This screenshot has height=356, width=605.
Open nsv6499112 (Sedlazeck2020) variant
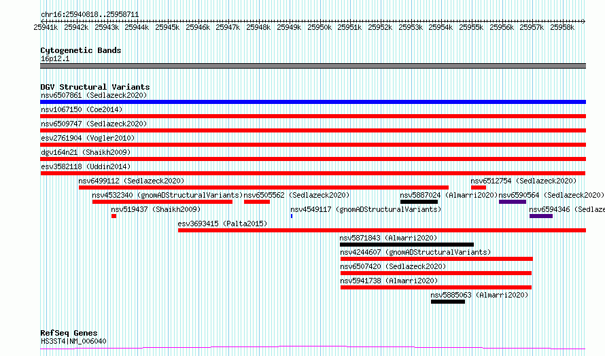(x=131, y=181)
